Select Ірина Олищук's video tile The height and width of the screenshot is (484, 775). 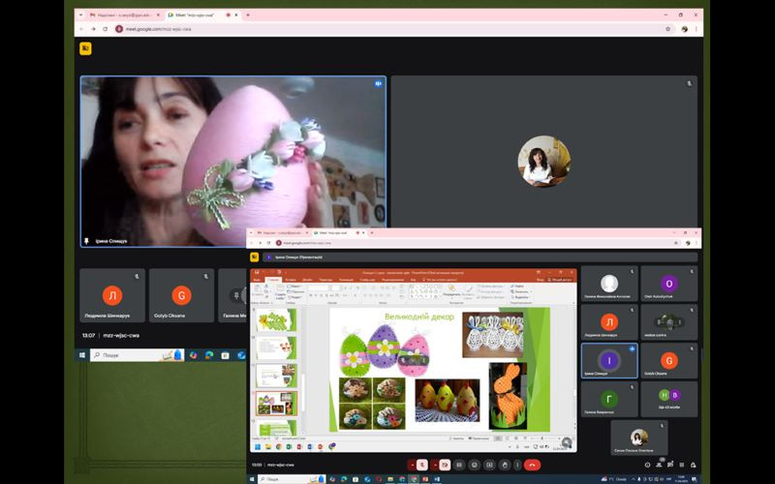pos(233,161)
